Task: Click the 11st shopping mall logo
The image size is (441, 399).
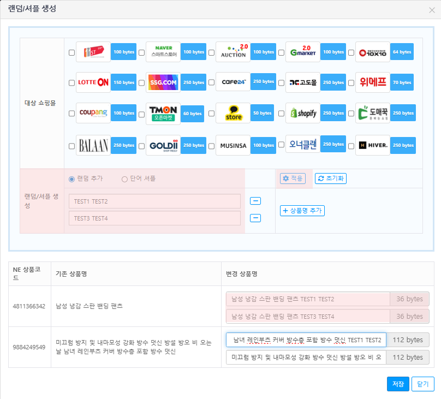Action: click(93, 52)
